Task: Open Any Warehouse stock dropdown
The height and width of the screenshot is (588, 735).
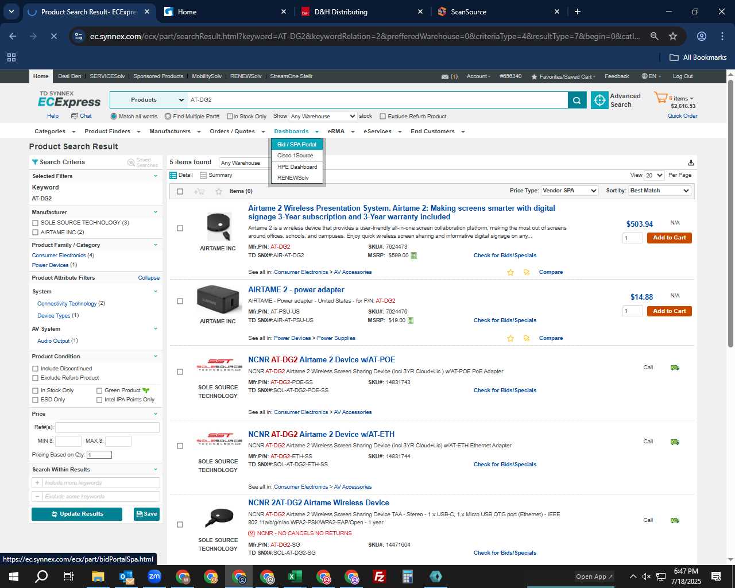Action: (x=323, y=116)
